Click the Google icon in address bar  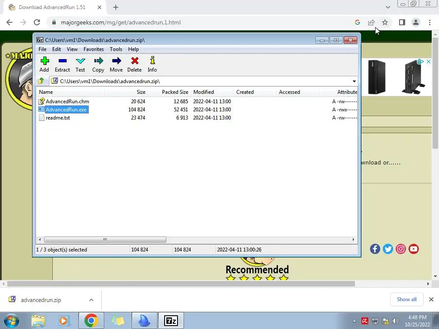tap(357, 22)
